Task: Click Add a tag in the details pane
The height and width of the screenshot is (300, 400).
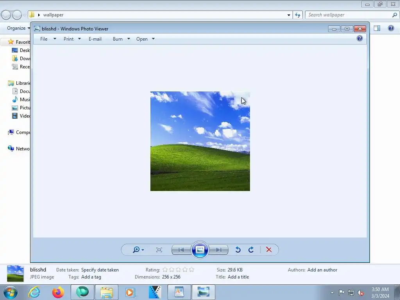Action: 91,277
